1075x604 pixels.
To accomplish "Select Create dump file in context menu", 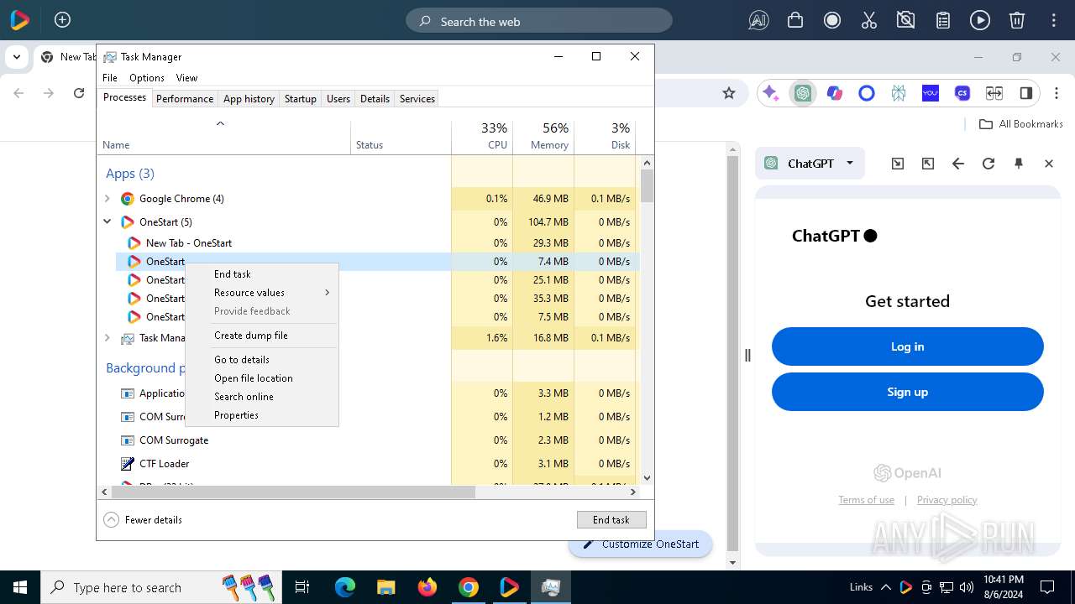I will click(x=262, y=336).
